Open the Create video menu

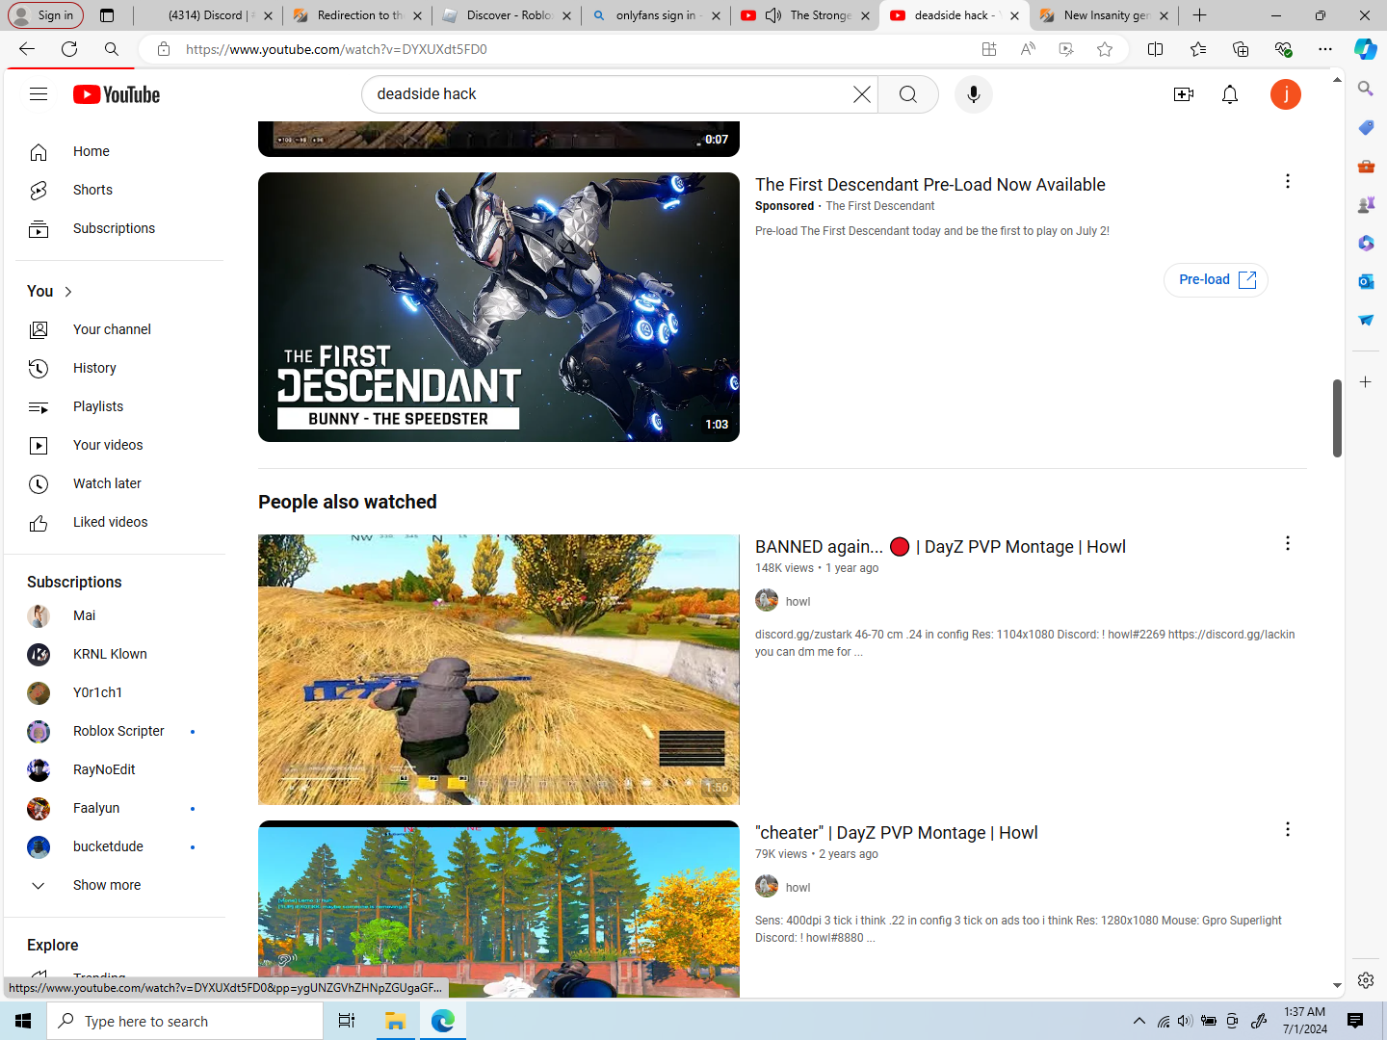click(1184, 94)
